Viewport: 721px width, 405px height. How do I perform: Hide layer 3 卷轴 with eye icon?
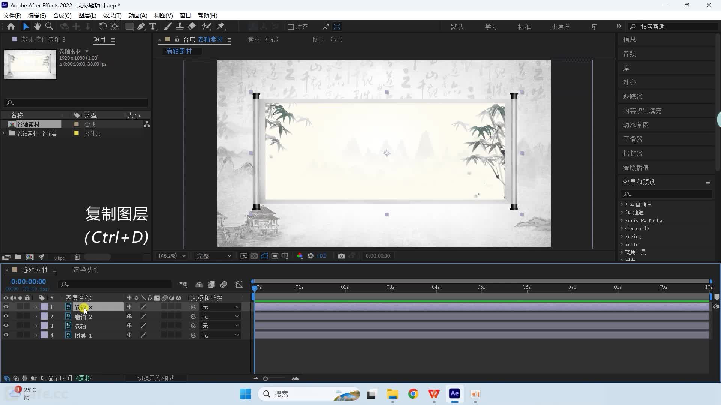click(x=6, y=325)
